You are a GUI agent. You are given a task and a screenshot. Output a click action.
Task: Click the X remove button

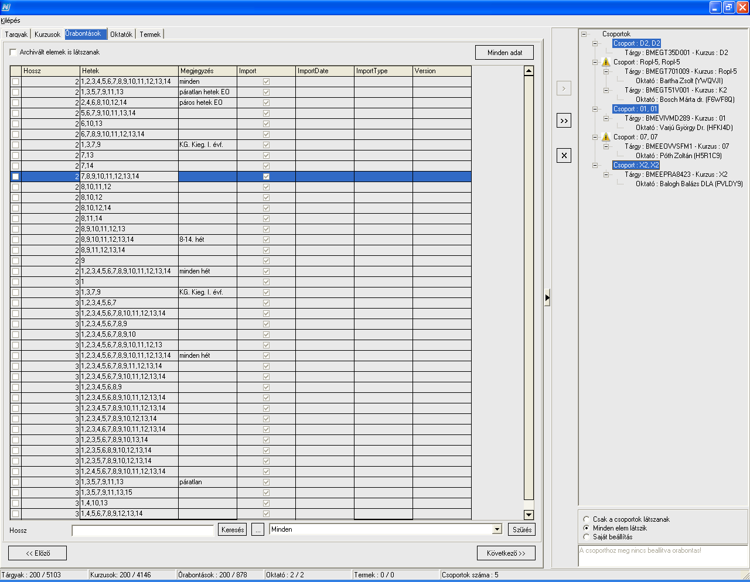pos(564,155)
